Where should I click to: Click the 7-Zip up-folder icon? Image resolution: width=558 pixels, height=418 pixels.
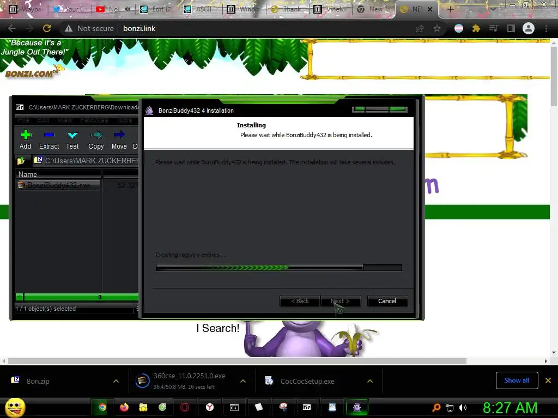pyautogui.click(x=21, y=161)
